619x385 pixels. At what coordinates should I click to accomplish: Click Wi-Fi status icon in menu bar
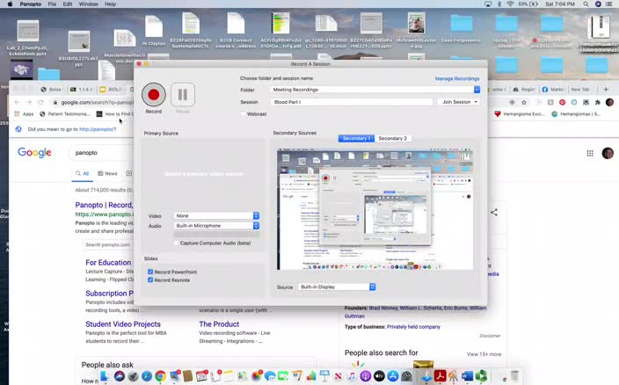pyautogui.click(x=511, y=4)
